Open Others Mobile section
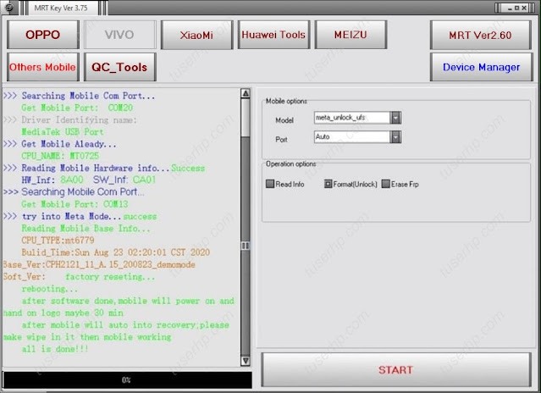The image size is (541, 393). coord(43,67)
